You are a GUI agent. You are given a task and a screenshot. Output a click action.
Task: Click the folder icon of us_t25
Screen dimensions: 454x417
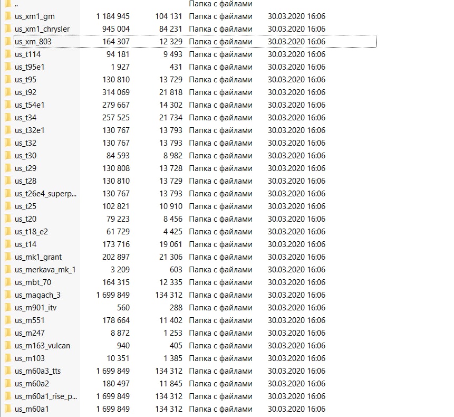point(8,206)
